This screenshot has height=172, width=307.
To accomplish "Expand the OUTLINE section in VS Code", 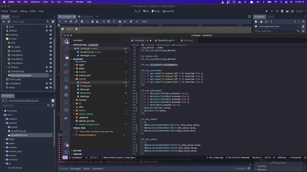I will (71, 151).
